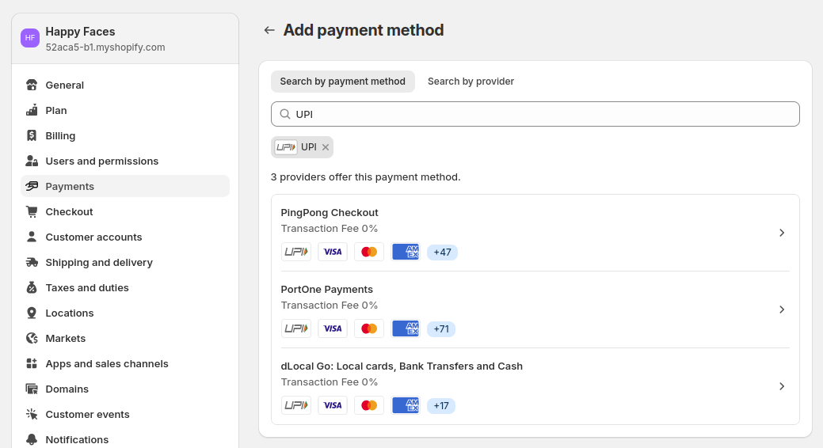Open dLocal Go provider via its chevron
Image resolution: width=823 pixels, height=448 pixels.
(x=782, y=386)
